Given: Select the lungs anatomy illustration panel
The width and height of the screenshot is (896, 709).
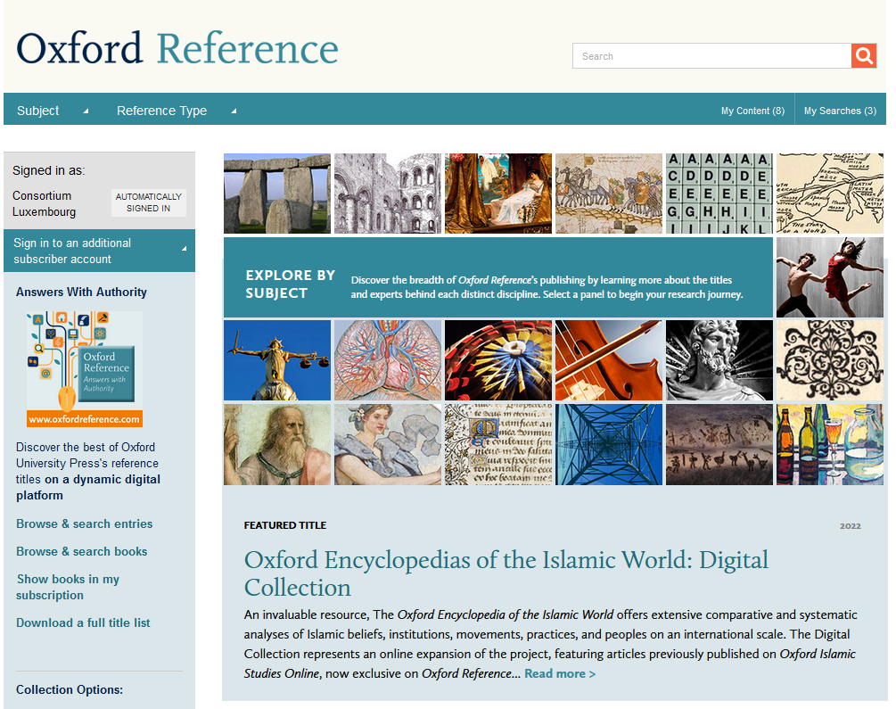Looking at the screenshot, I should click(388, 360).
